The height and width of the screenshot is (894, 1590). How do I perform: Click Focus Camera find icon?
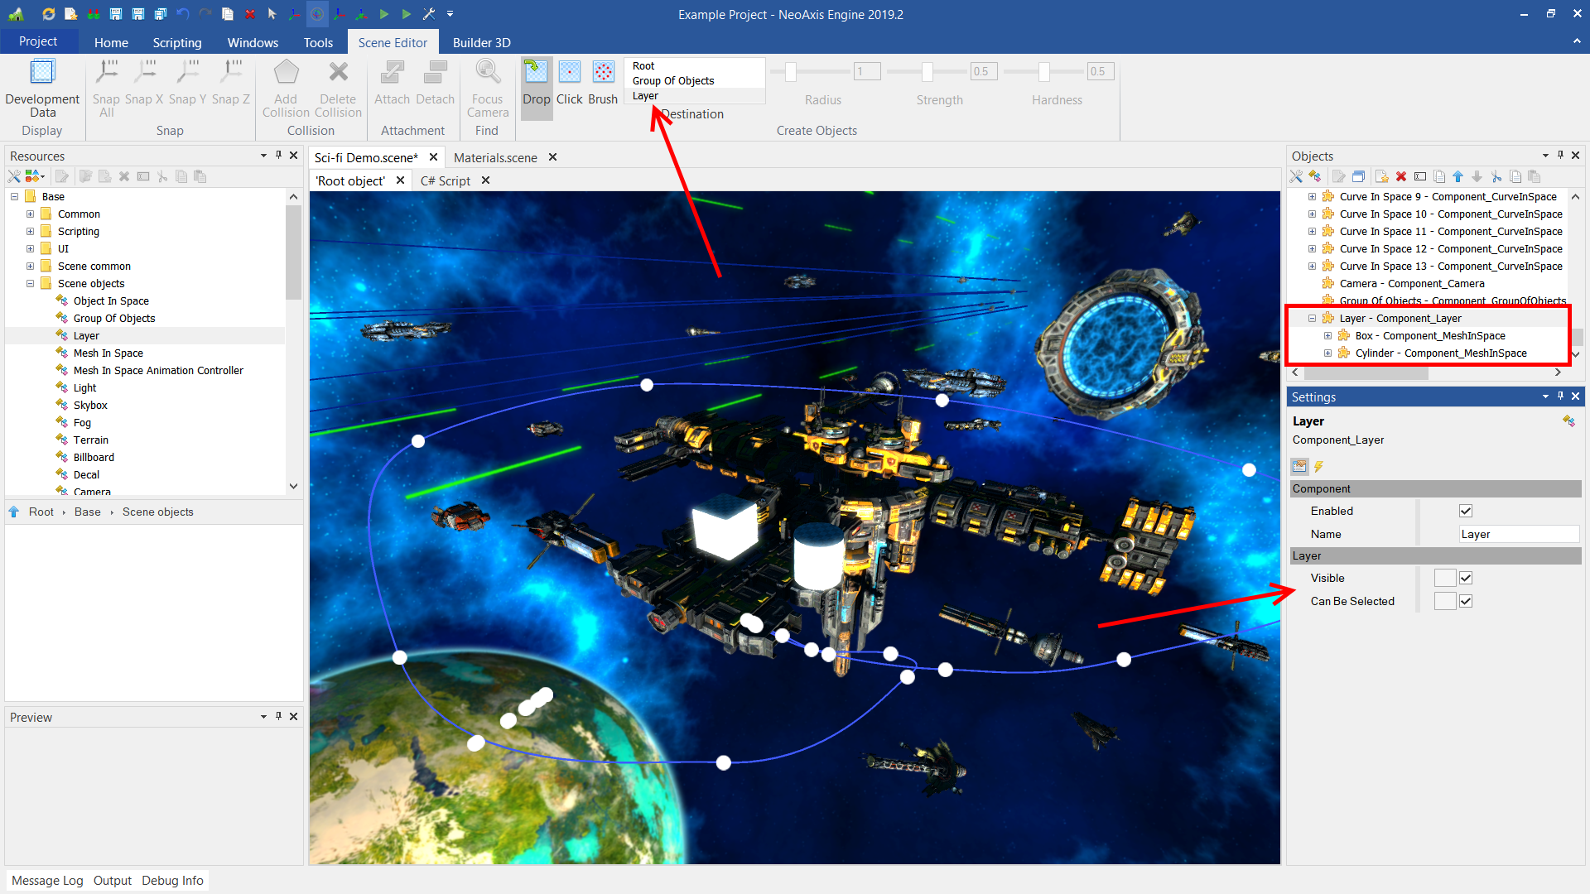[x=488, y=73]
